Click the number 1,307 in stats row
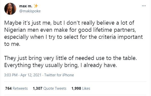The height and width of the screenshot is (96, 151). (x=38, y=88)
